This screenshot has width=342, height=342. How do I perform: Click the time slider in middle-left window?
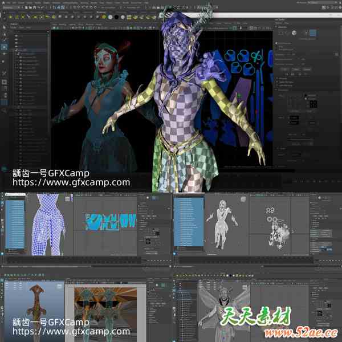(74, 260)
